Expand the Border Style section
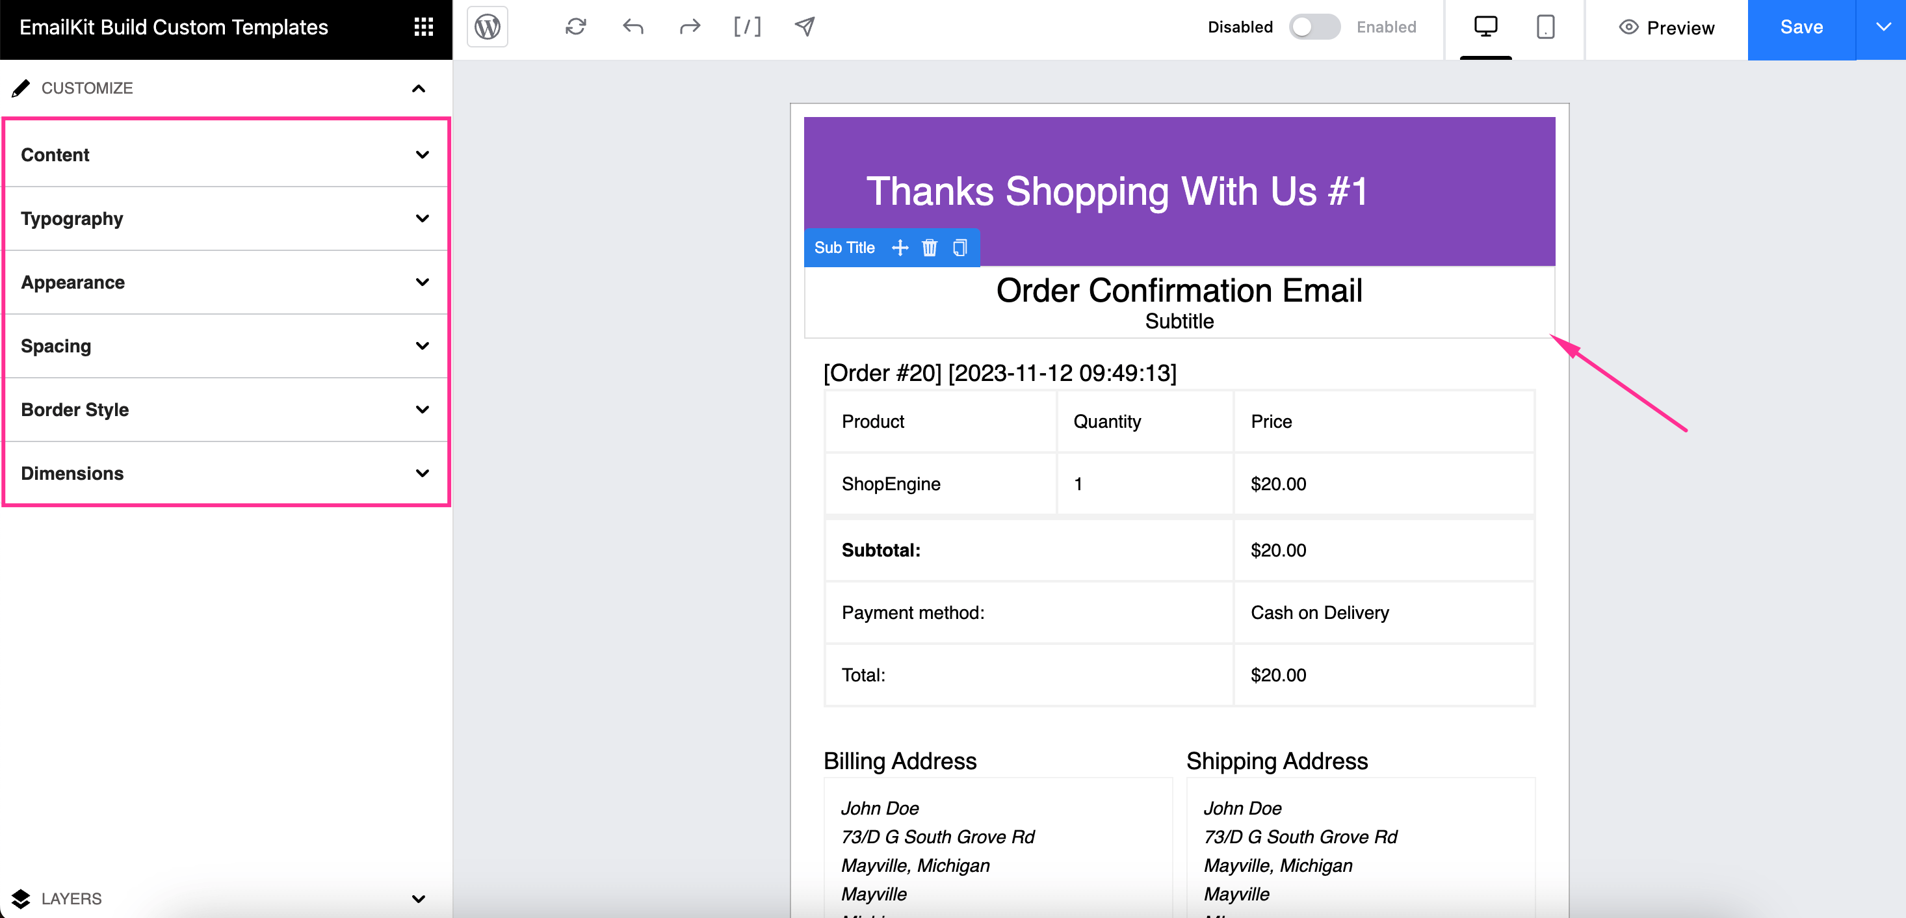Viewport: 1906px width, 918px height. [225, 408]
